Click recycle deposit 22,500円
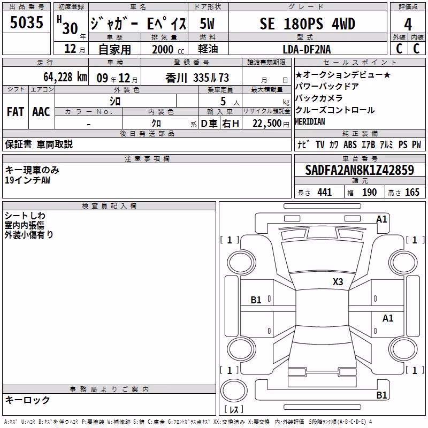 point(271,124)
